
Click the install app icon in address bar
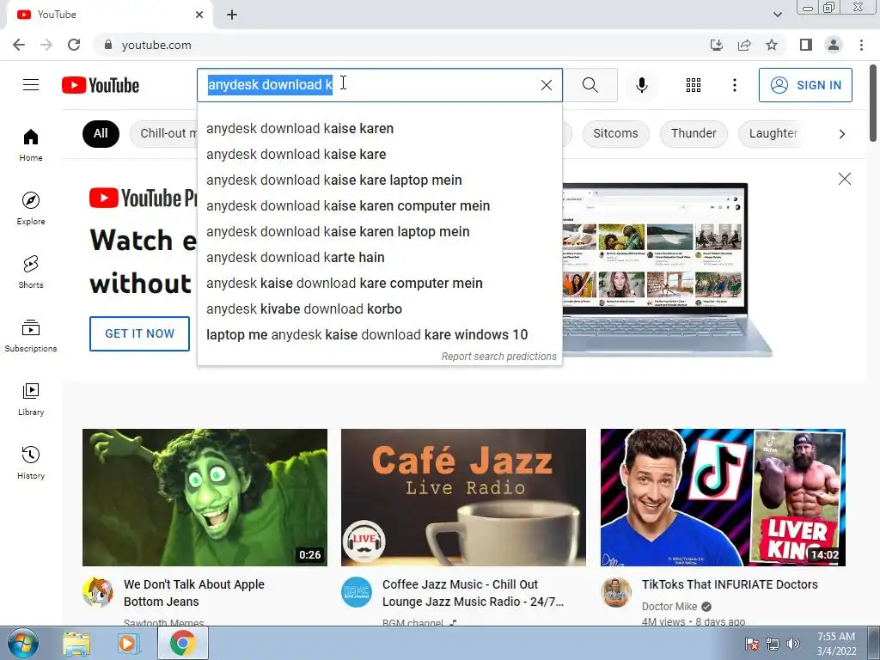point(717,45)
